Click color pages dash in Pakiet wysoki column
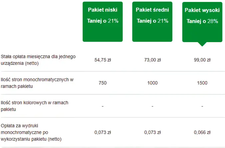The image size is (225, 148). click(202, 107)
